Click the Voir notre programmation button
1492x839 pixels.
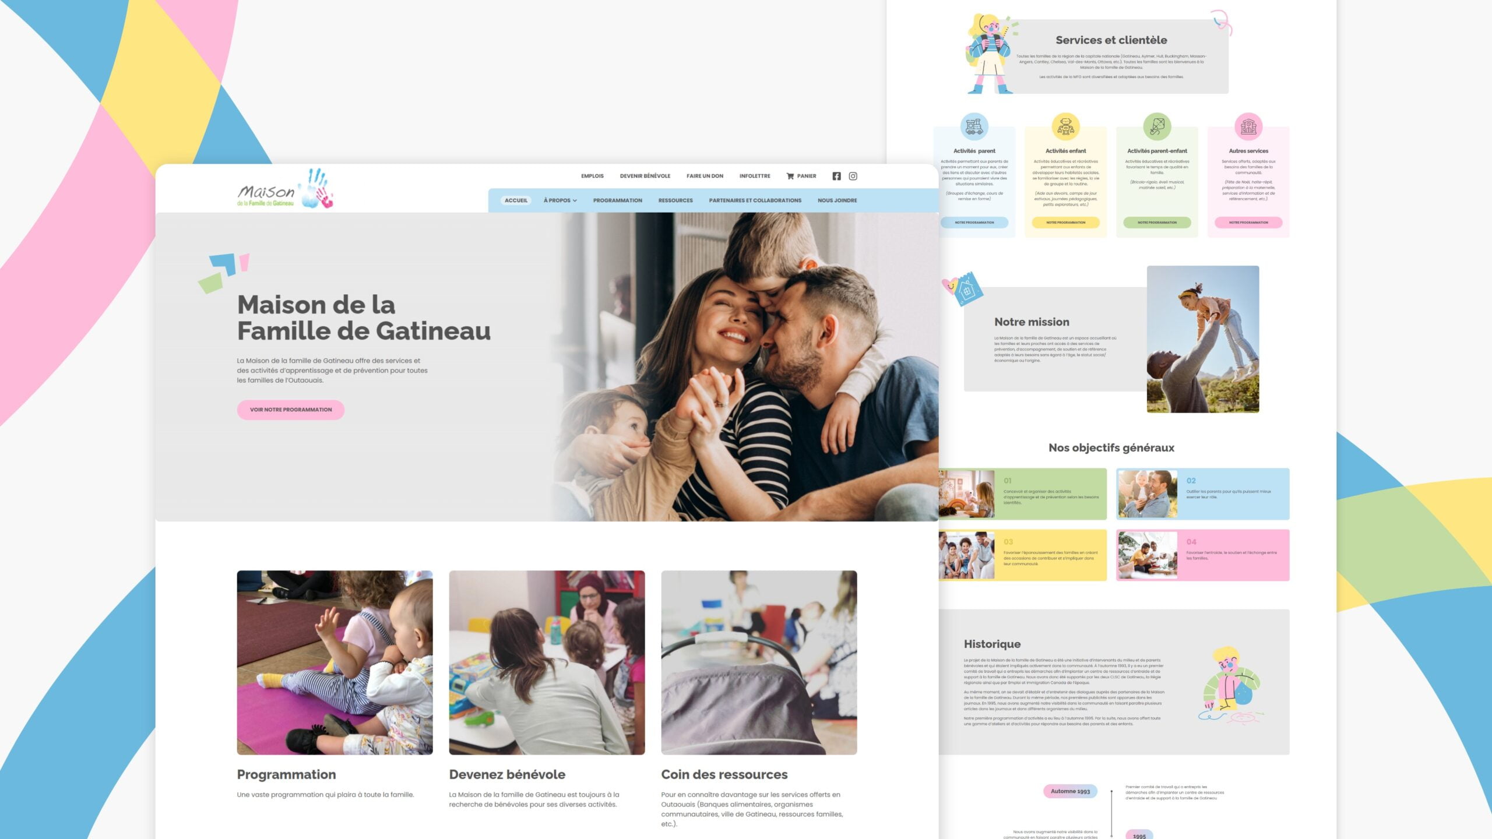pyautogui.click(x=290, y=410)
